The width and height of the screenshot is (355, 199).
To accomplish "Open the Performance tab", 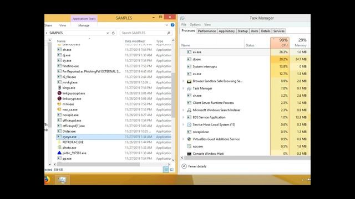I will point(207,31).
